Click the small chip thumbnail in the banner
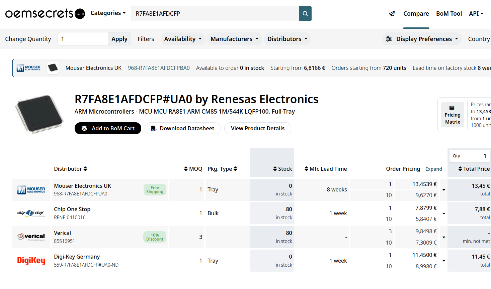This screenshot has width=491, height=289. [53, 68]
